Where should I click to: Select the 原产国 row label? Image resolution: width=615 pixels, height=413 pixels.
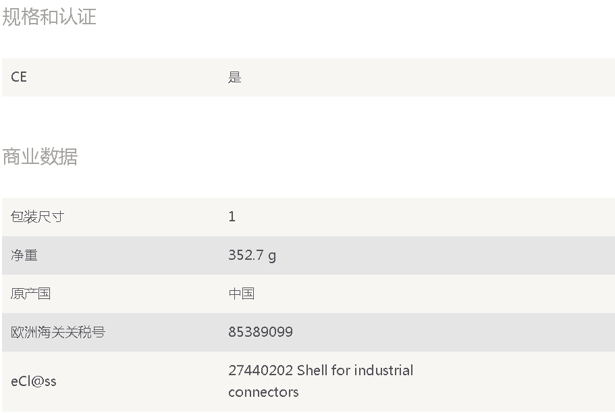30,294
